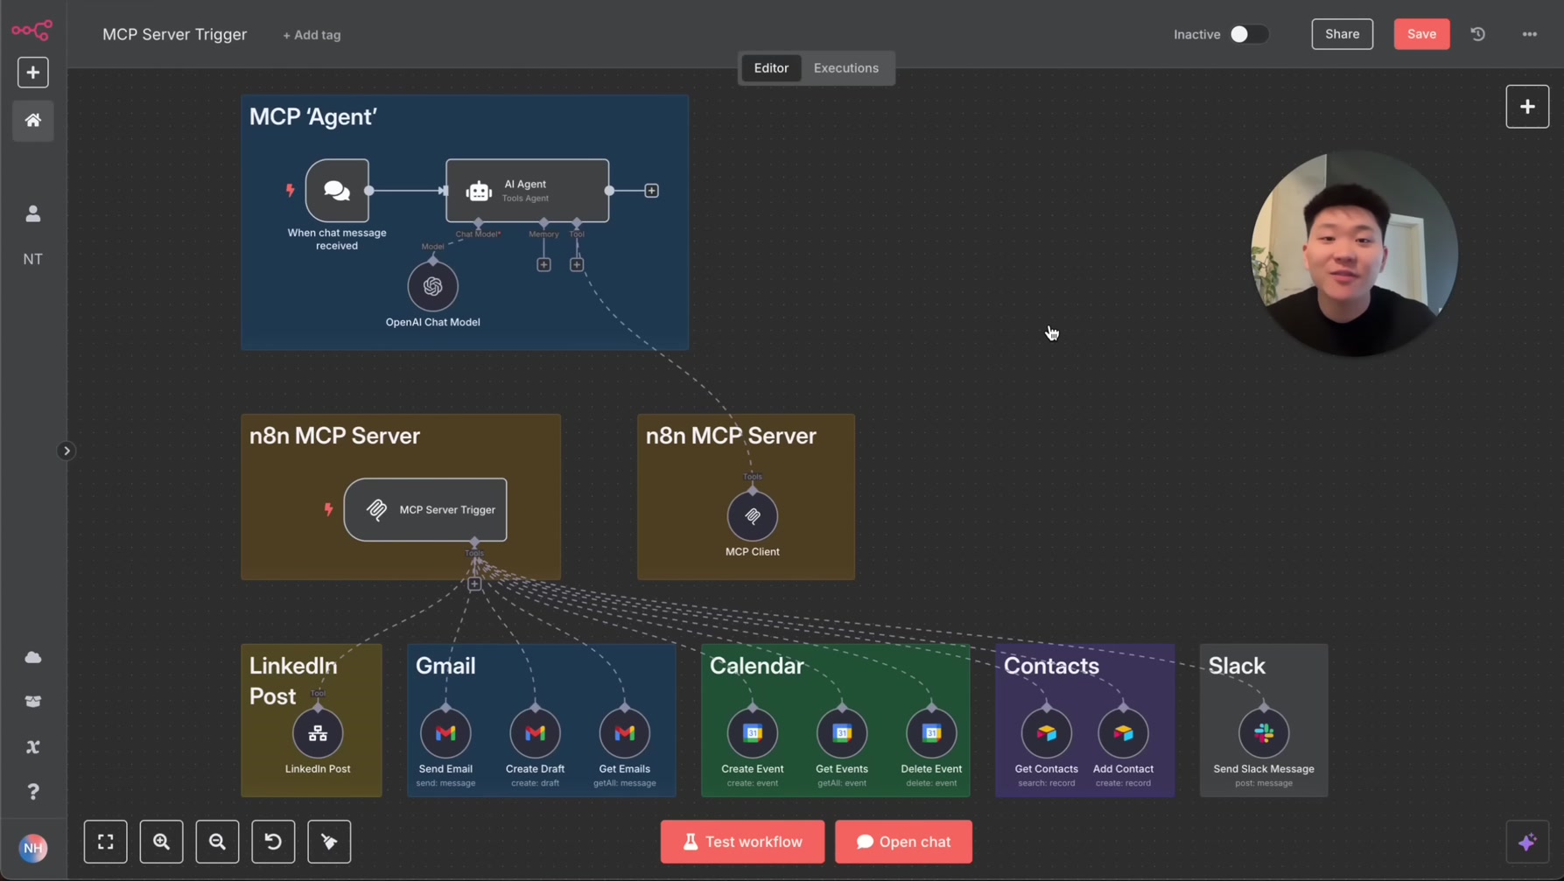1564x881 pixels.
Task: Open the variables icon in sidebar
Action: click(x=33, y=747)
